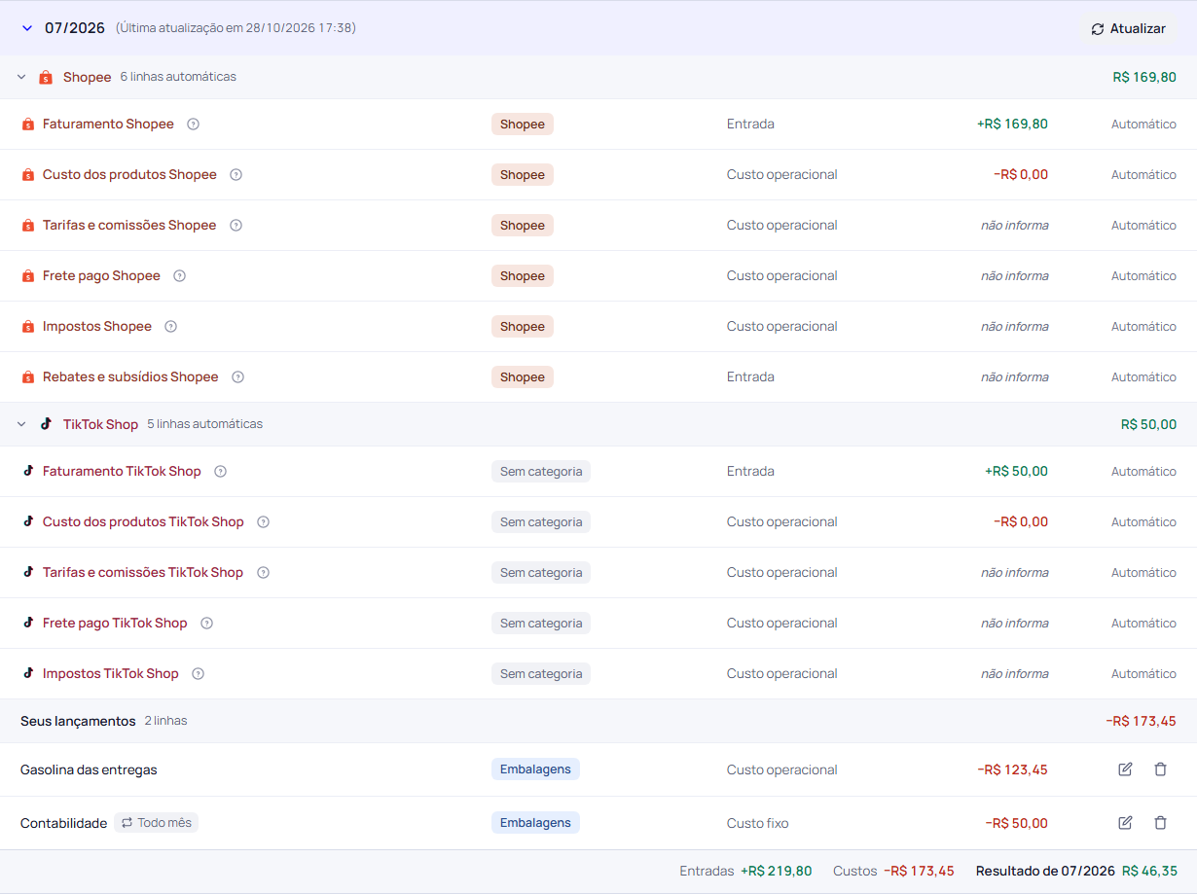Collapse the 07/2026 month section
This screenshot has height=894, width=1197.
pyautogui.click(x=27, y=28)
